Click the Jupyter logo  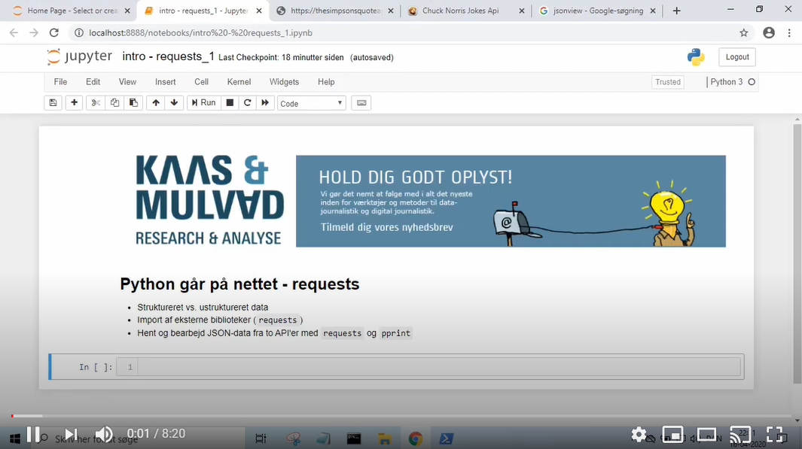(80, 56)
